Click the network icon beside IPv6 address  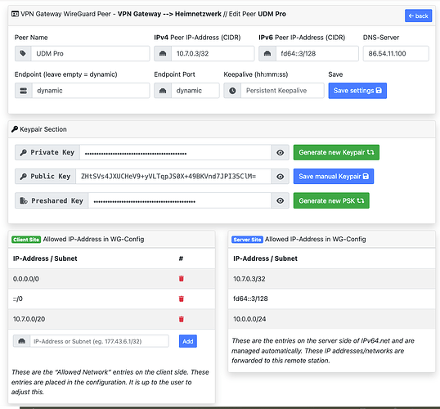pos(267,53)
